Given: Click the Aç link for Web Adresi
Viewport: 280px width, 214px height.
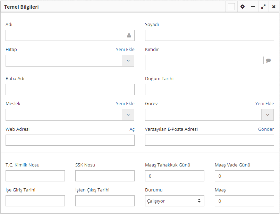Looking at the screenshot, I should tap(132, 129).
